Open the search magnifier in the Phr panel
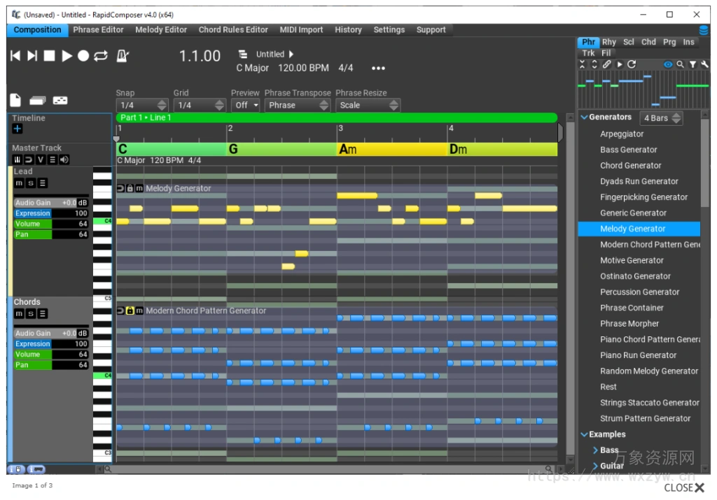Image resolution: width=717 pixels, height=500 pixels. coord(681,64)
